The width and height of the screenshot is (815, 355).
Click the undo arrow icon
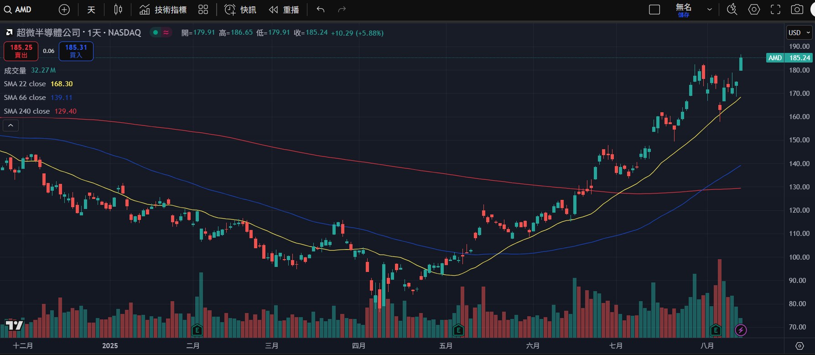point(321,10)
